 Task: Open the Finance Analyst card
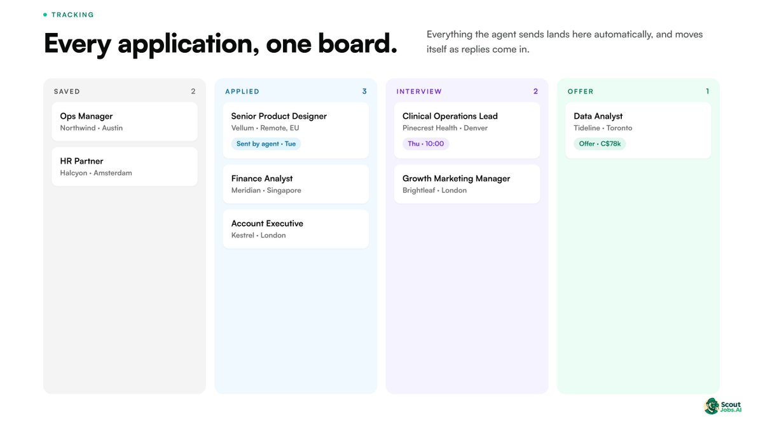(x=296, y=184)
